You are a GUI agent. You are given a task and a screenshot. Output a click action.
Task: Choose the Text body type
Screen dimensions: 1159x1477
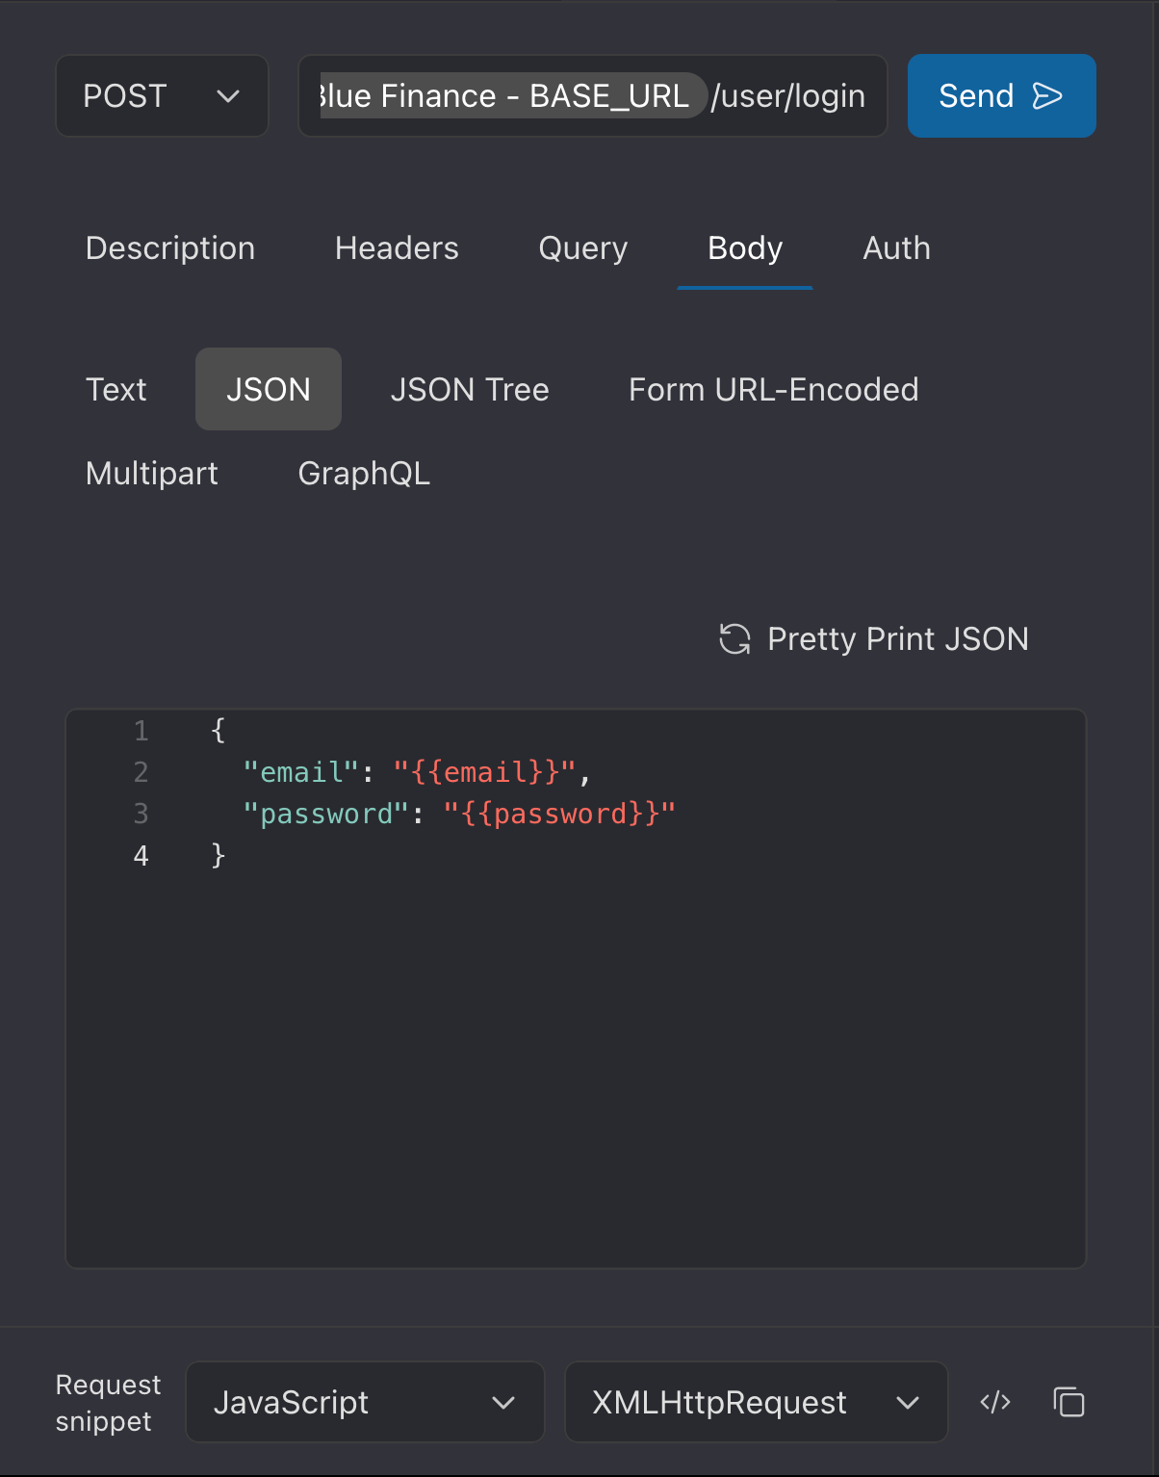point(116,390)
